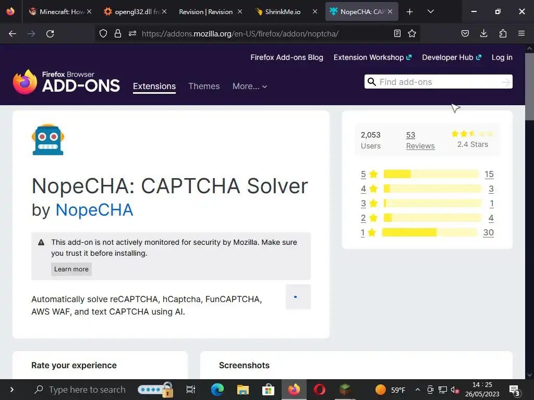Select the Themes navigation item
The image size is (534, 400).
tap(204, 86)
